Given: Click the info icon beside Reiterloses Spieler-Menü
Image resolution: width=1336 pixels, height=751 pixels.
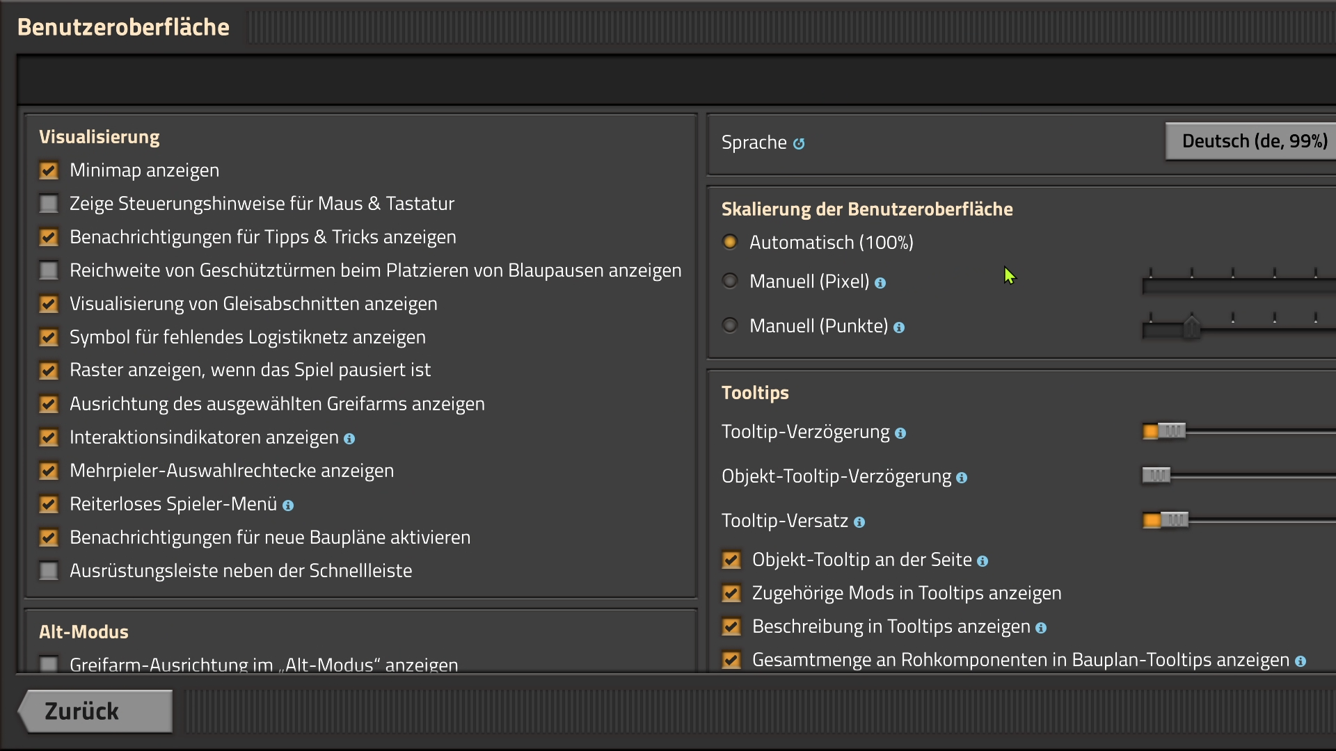Looking at the screenshot, I should click(288, 506).
